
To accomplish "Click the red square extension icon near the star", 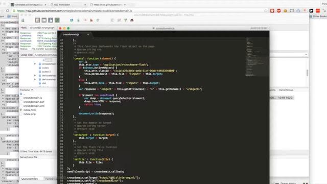I will click(272, 11).
